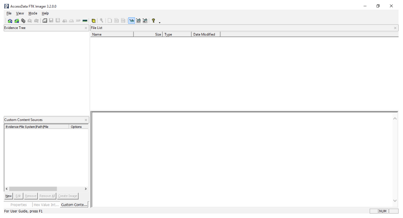
Task: Open the Mode menu
Action: pyautogui.click(x=33, y=13)
